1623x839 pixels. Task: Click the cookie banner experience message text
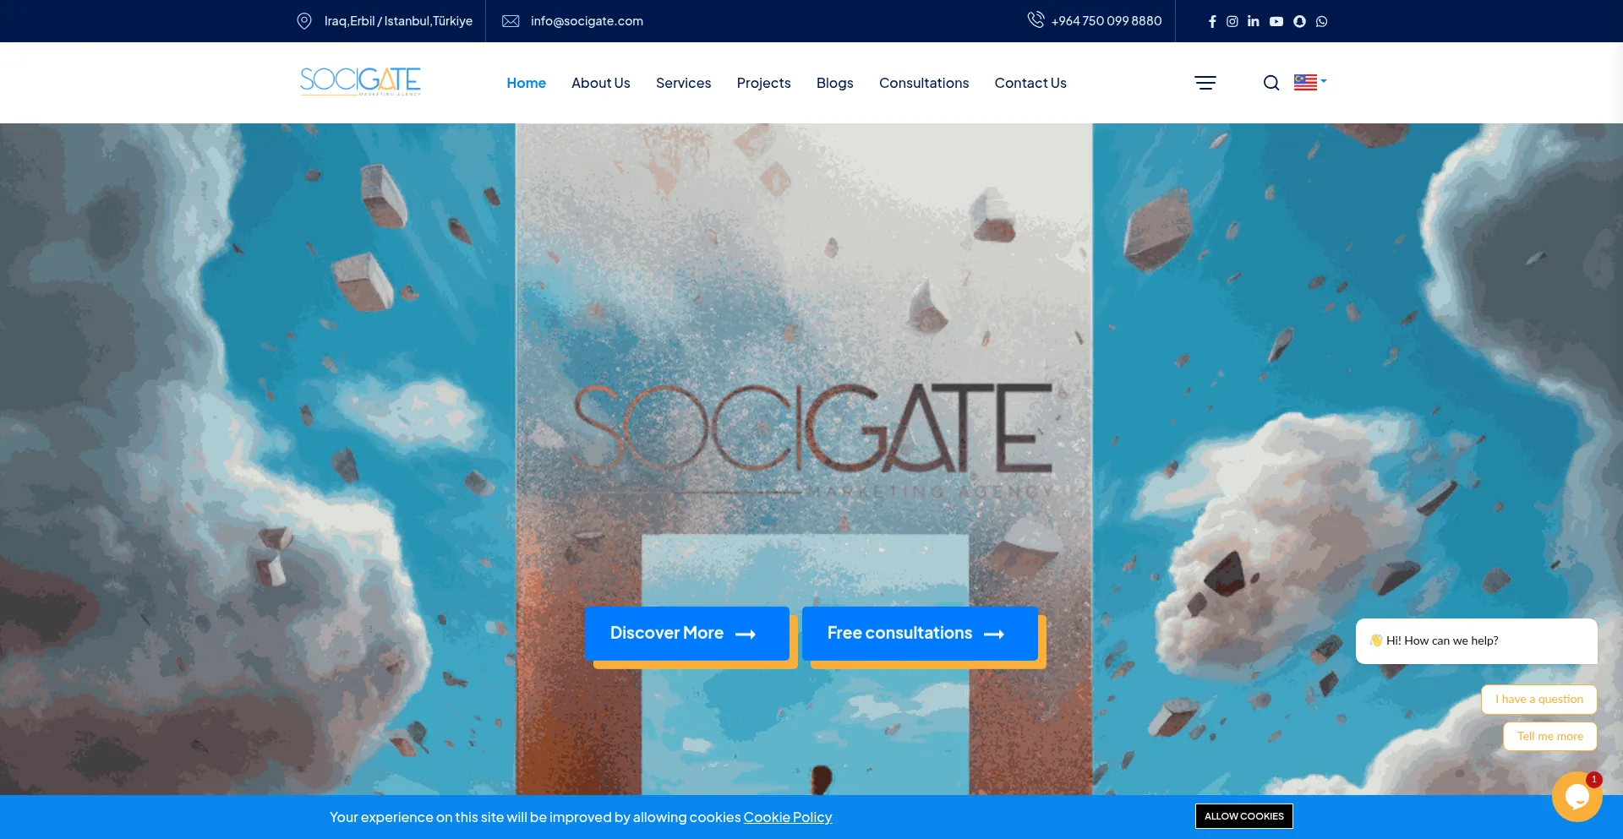coord(535,817)
